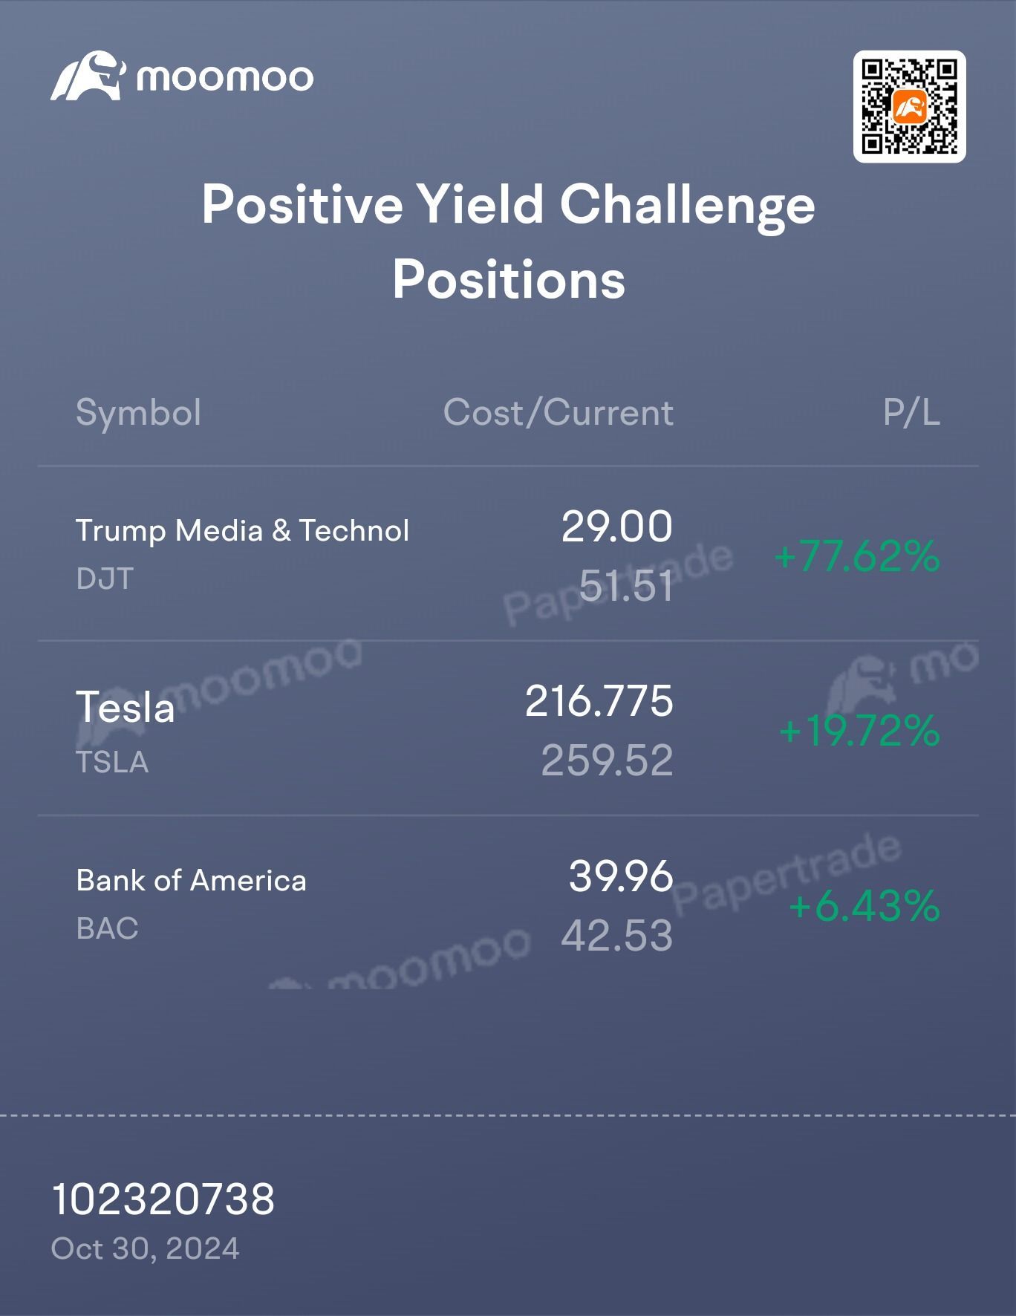Open the Tesla position row
Viewport: 1016px width, 1316px height.
[508, 729]
